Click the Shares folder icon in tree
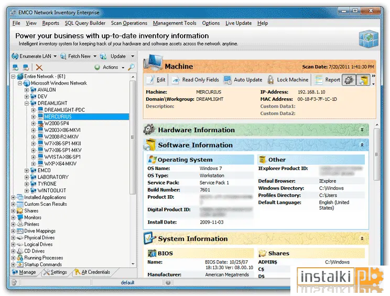Viewport: 390px width, 296px height. pyautogui.click(x=20, y=211)
